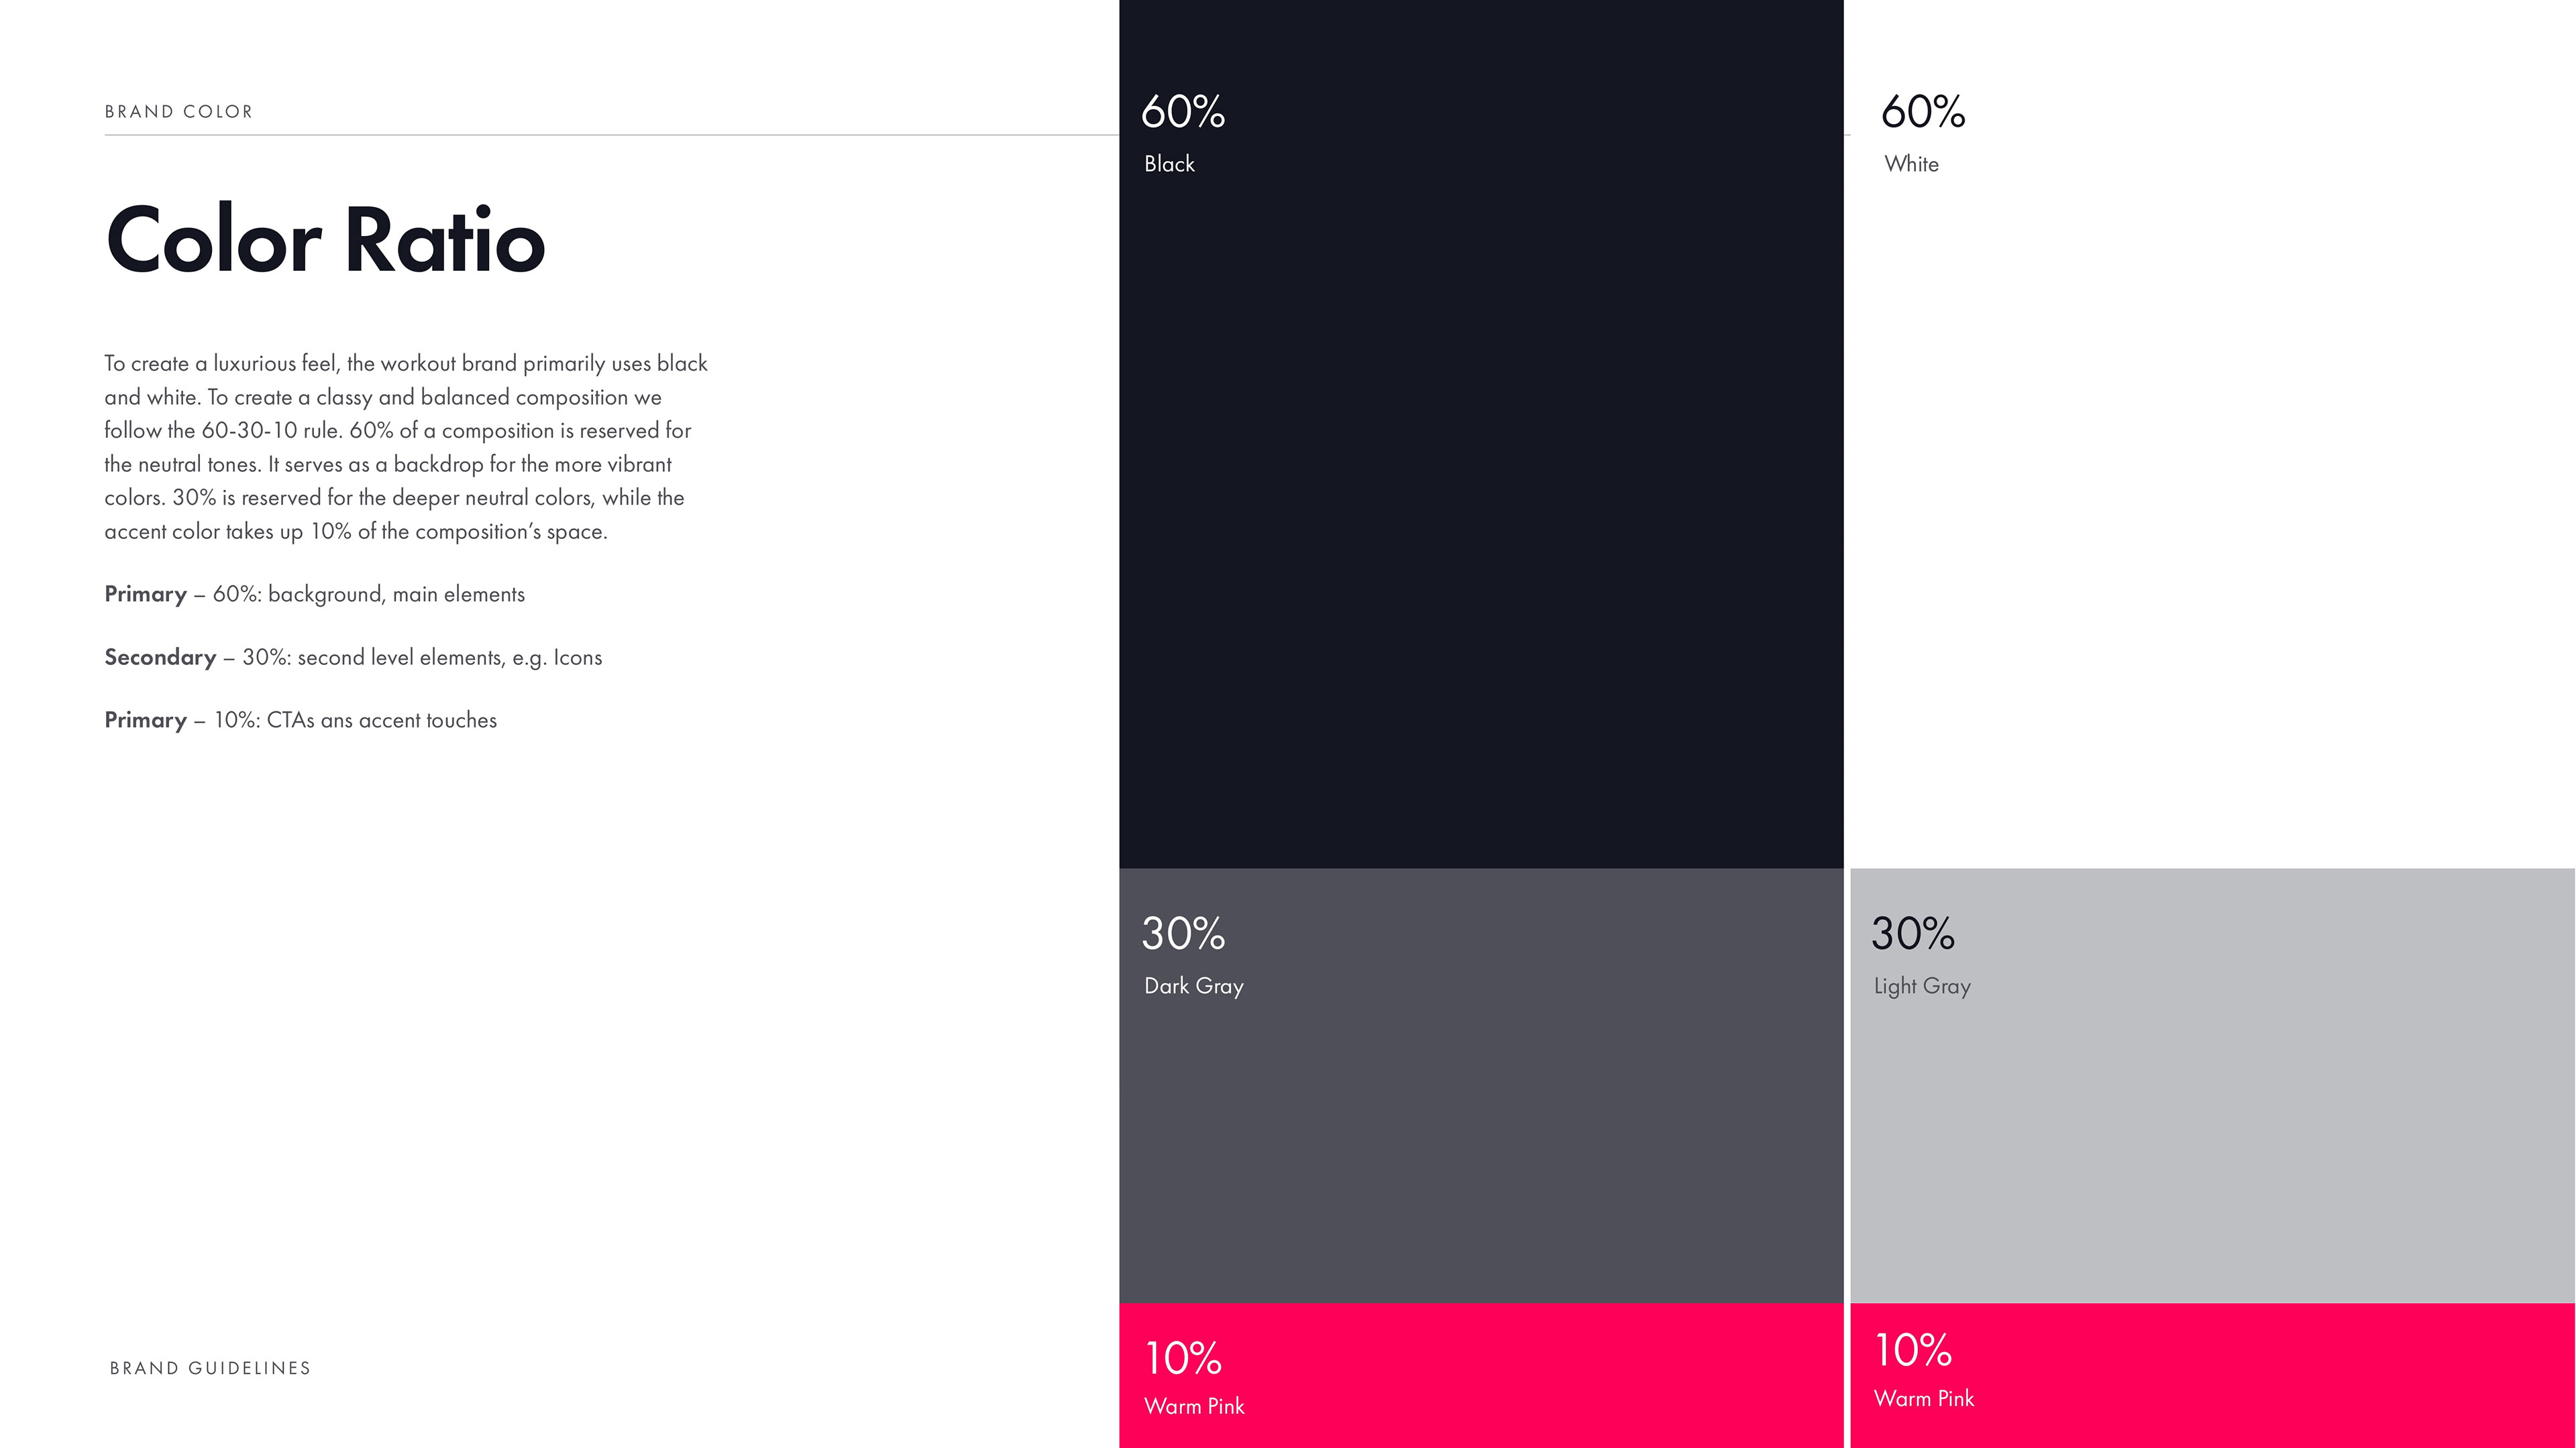Click the BRAND GUIDELINES footer text
Screen dimensions: 2576x1448
click(210, 1368)
